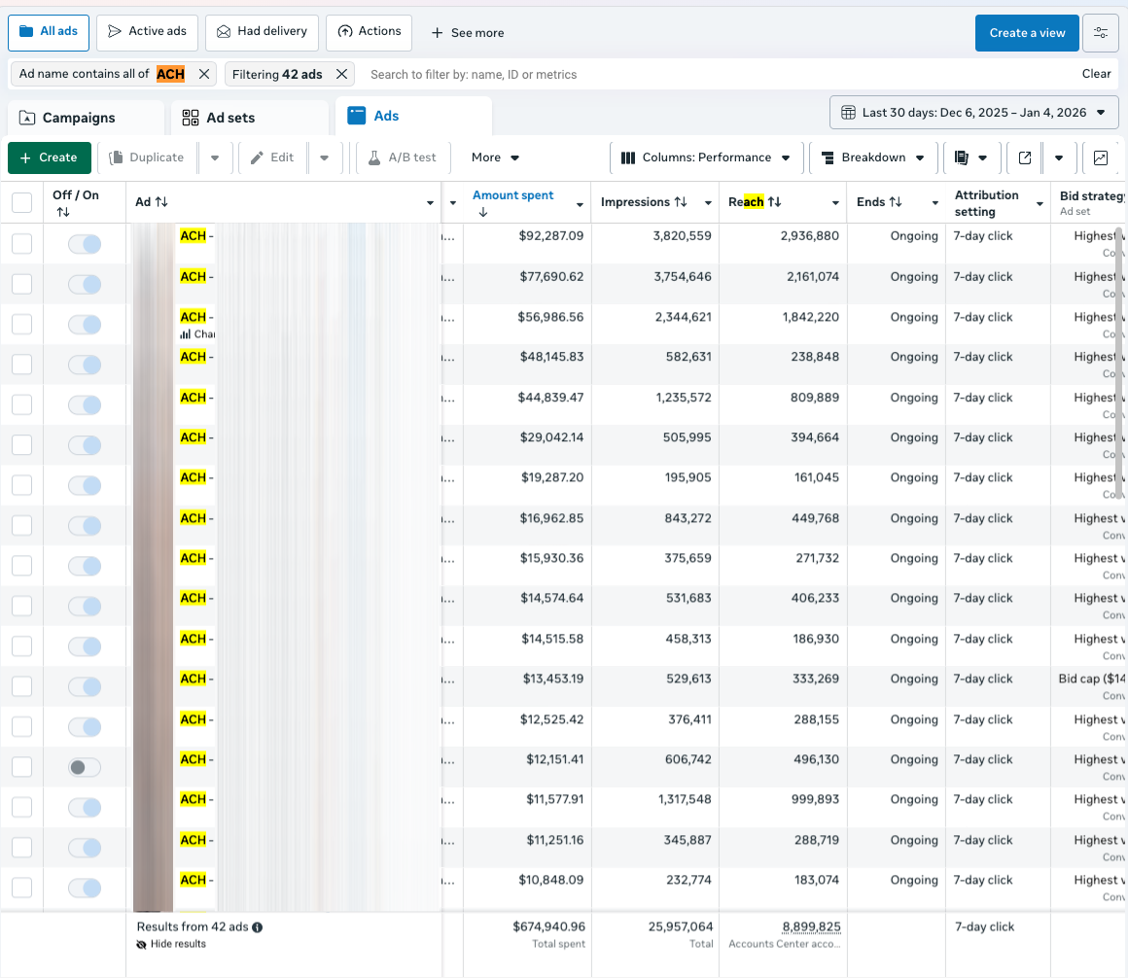The image size is (1128, 978).
Task: Turn off the $92,287.09 ad toggle
Action: pos(85,245)
